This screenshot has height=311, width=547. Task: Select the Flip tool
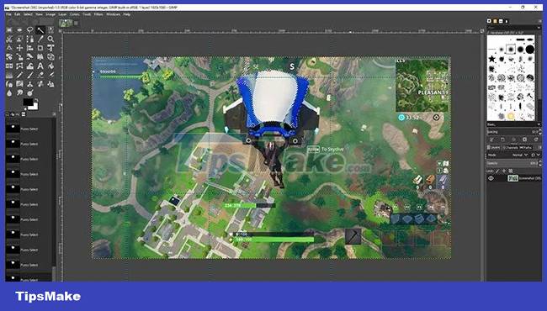tap(9, 66)
